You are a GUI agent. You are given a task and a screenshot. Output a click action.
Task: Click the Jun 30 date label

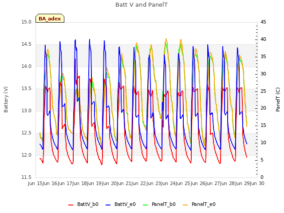257,183
